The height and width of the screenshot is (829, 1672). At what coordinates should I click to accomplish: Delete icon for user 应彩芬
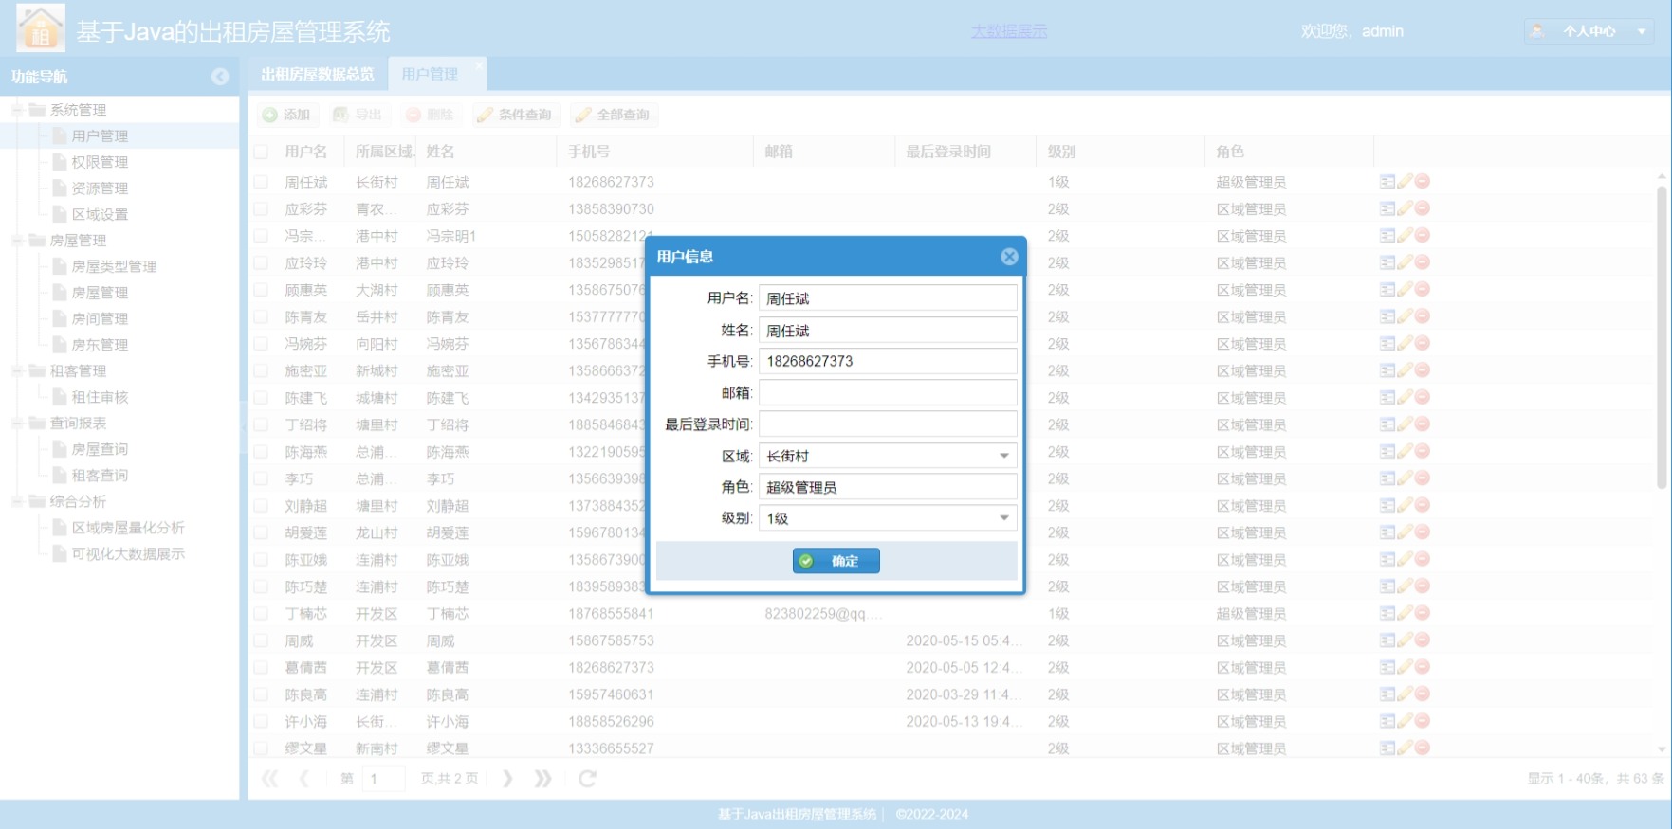[1423, 208]
